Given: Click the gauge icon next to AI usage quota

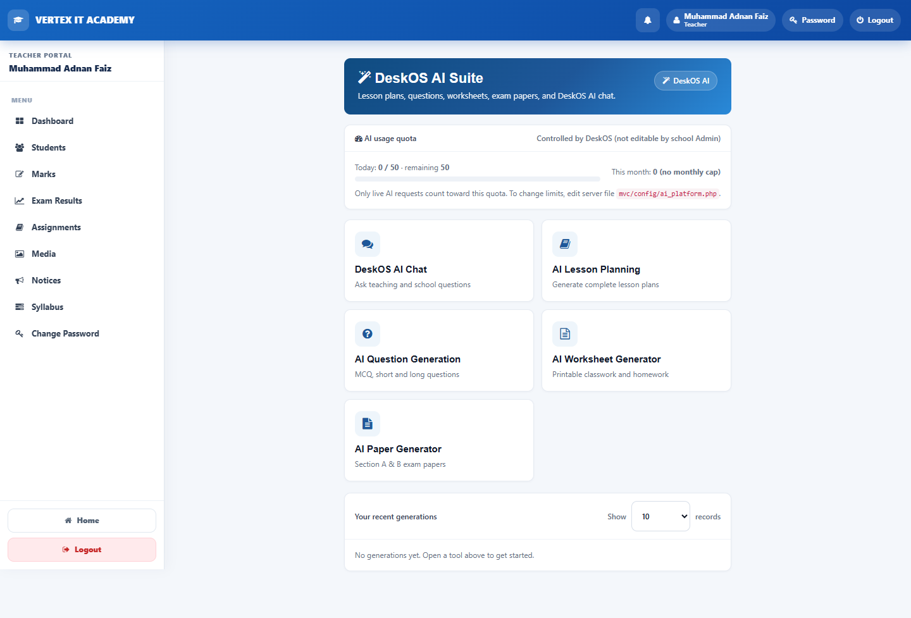Looking at the screenshot, I should [359, 139].
